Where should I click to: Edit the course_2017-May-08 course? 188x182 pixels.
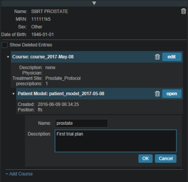[x=172, y=57]
